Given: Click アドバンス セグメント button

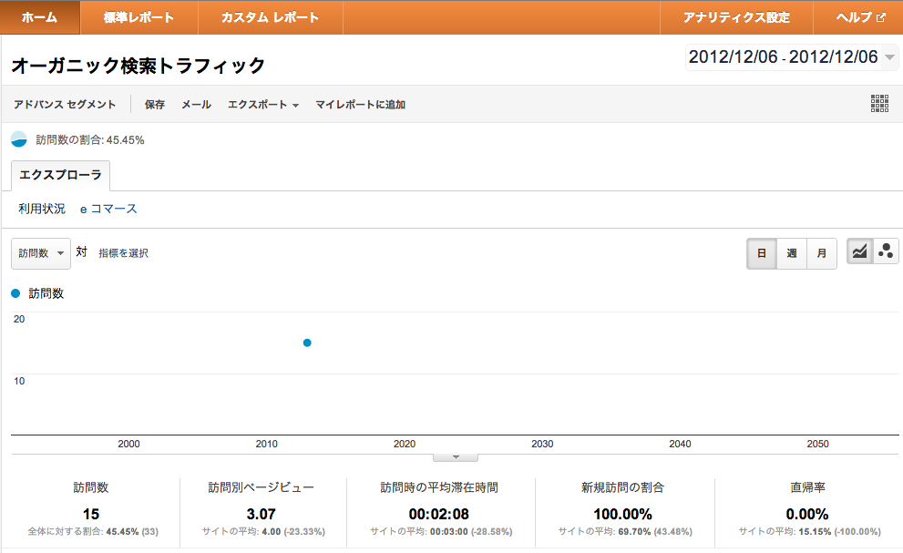Looking at the screenshot, I should point(65,105).
